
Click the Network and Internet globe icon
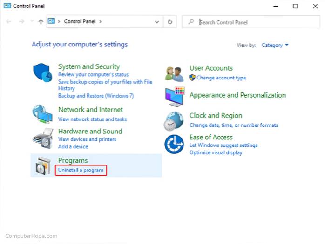click(43, 114)
